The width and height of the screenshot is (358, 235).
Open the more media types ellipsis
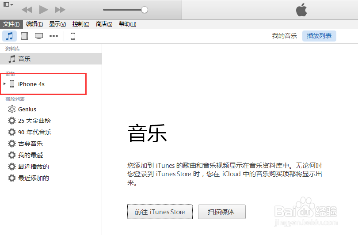[53, 36]
